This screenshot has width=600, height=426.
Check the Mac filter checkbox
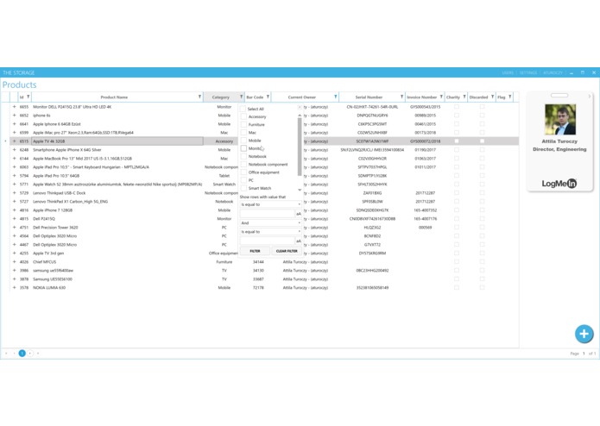pos(243,133)
